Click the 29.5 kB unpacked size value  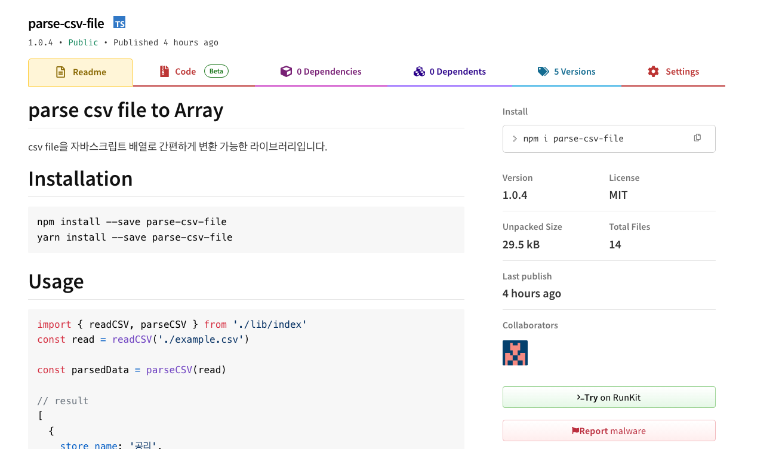click(521, 244)
